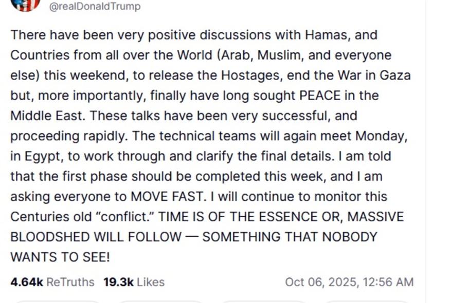This screenshot has width=450, height=303.
Task: View the 4.64k ReTruths list
Action: click(52, 282)
